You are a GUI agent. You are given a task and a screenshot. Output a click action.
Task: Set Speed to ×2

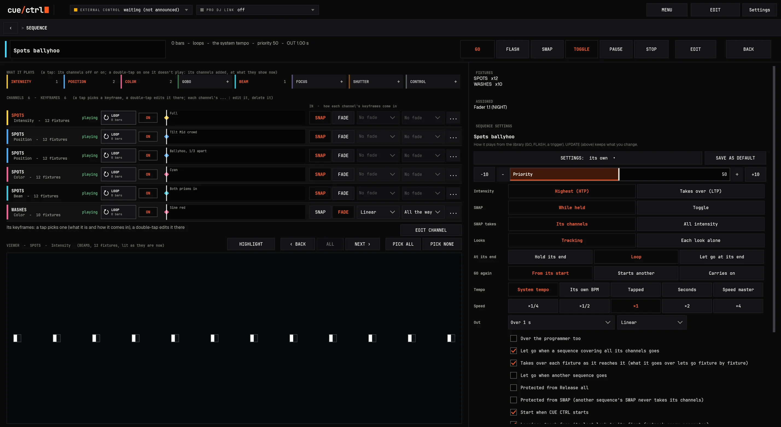point(687,306)
